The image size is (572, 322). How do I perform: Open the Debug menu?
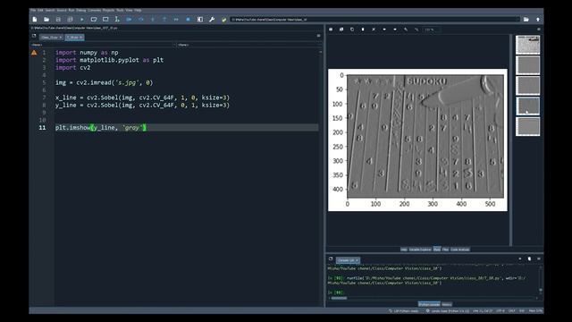[81, 10]
